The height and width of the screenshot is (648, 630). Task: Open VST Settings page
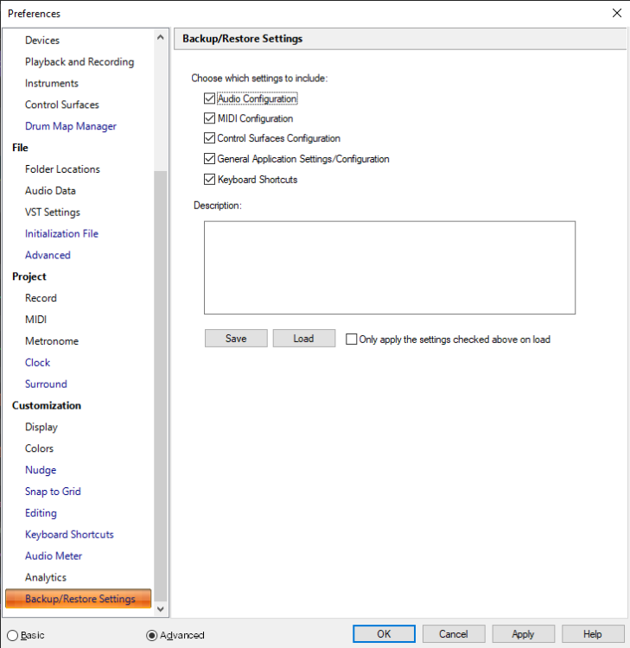[x=53, y=212]
